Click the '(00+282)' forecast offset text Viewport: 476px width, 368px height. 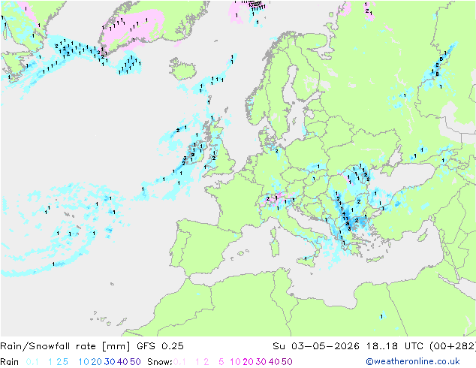pyautogui.click(x=453, y=345)
